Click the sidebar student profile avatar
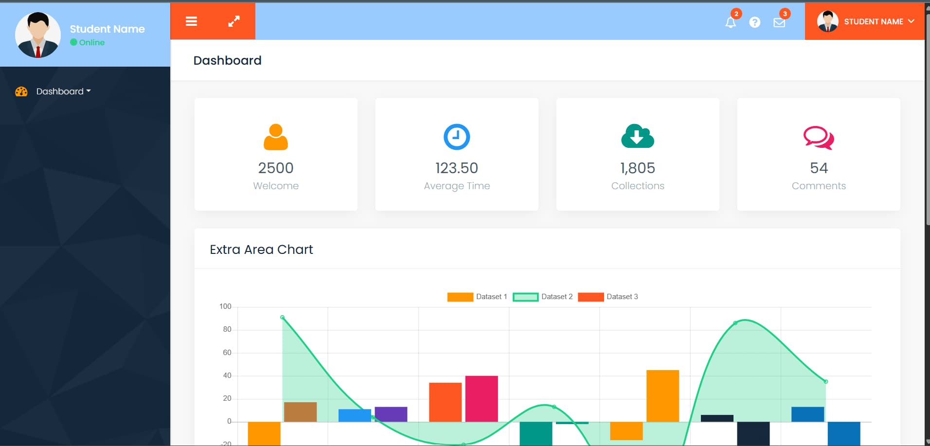Image resolution: width=930 pixels, height=446 pixels. point(38,35)
